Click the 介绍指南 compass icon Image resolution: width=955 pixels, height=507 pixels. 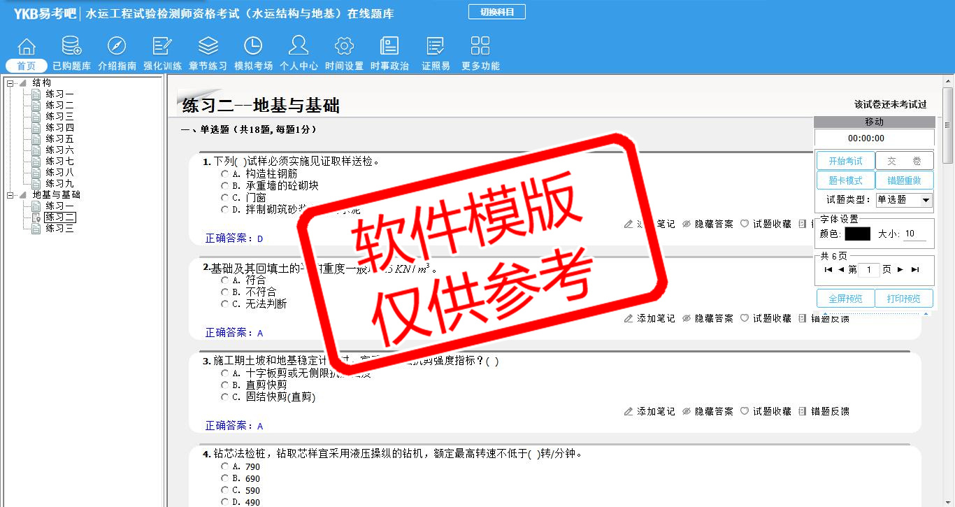[117, 47]
